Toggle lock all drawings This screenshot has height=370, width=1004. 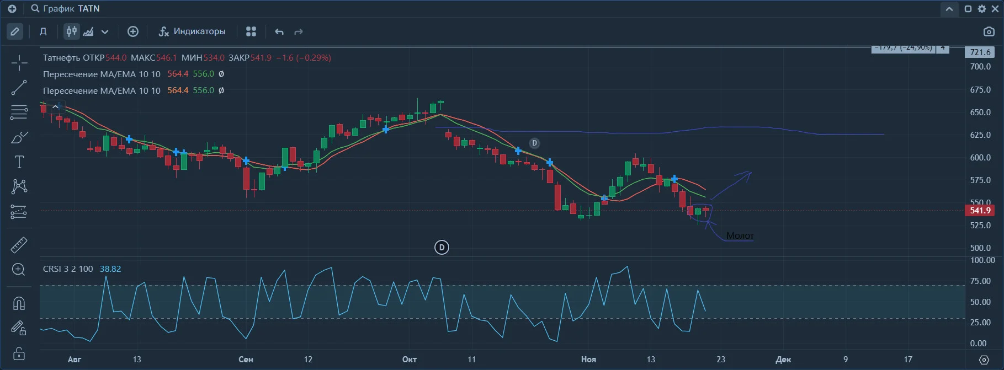point(19,353)
